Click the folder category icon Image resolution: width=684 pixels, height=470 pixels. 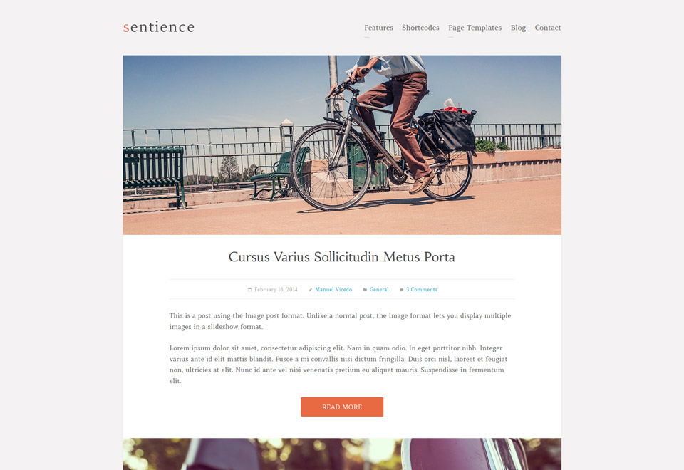pyautogui.click(x=365, y=290)
